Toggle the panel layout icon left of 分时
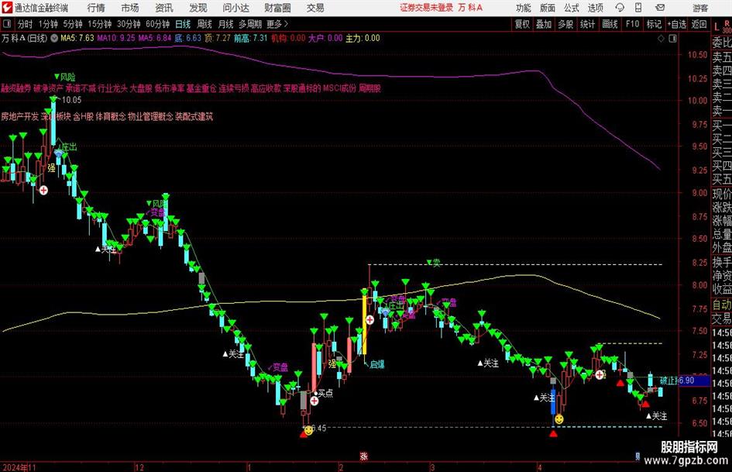Viewport: 732px width, 472px height. 6,24
